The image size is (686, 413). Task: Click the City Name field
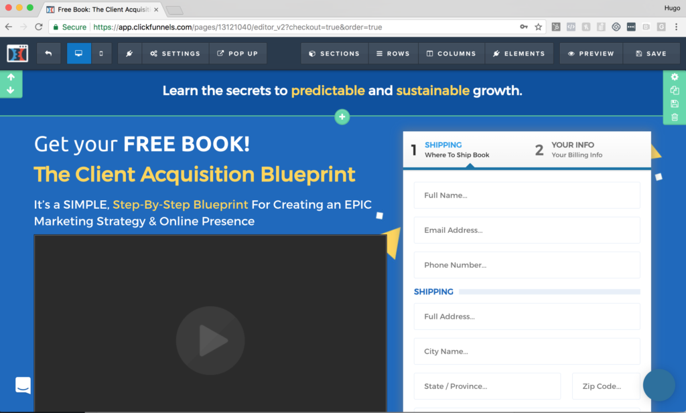(527, 351)
